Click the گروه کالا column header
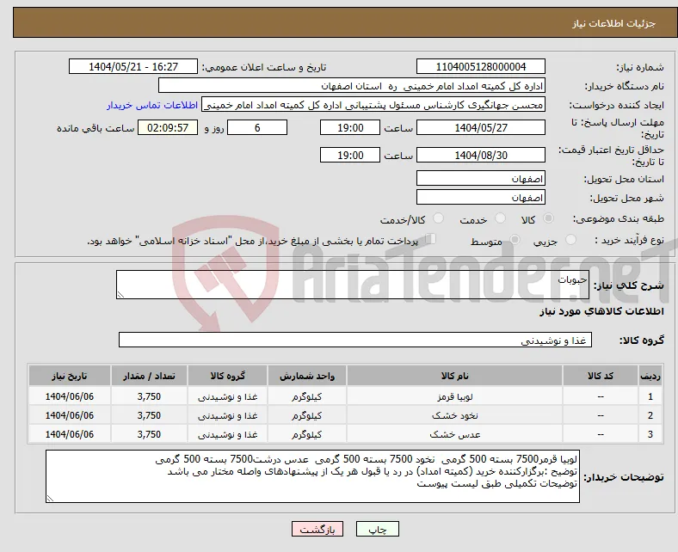The image size is (678, 552). [227, 376]
